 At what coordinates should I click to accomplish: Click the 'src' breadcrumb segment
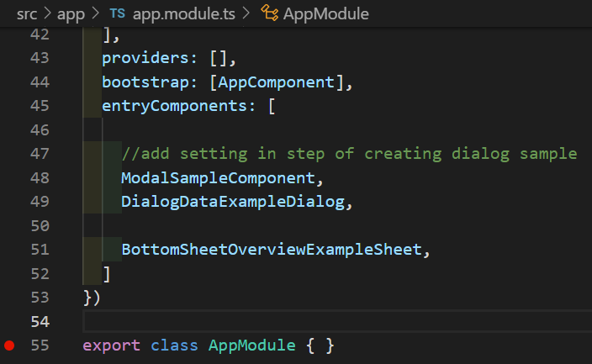(27, 14)
